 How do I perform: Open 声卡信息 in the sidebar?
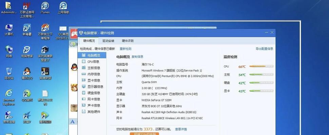92,105
